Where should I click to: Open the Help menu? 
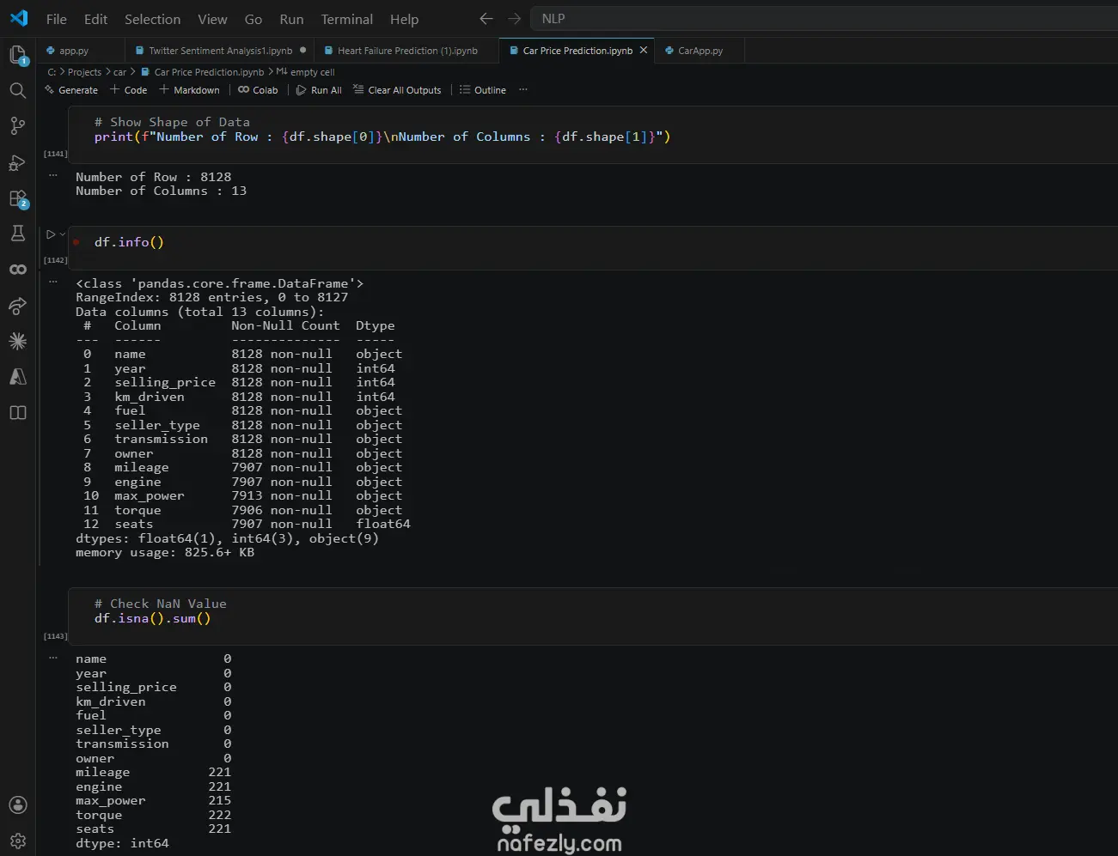(x=404, y=19)
